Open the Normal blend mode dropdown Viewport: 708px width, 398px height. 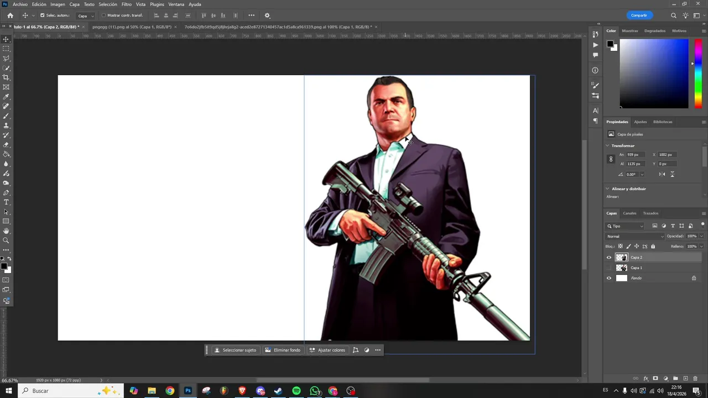[x=635, y=237]
